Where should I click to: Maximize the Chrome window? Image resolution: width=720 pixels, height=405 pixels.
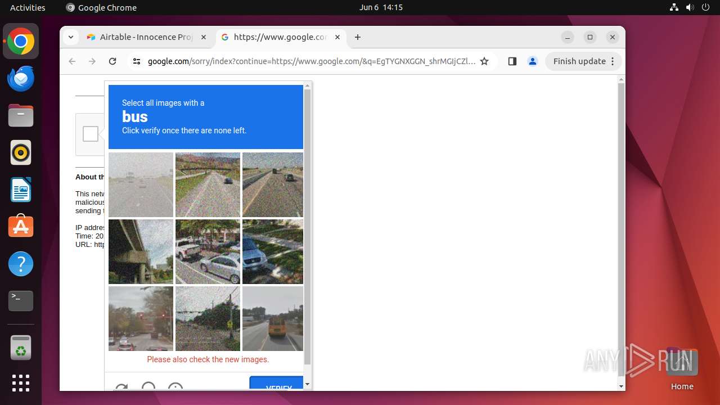pyautogui.click(x=590, y=37)
